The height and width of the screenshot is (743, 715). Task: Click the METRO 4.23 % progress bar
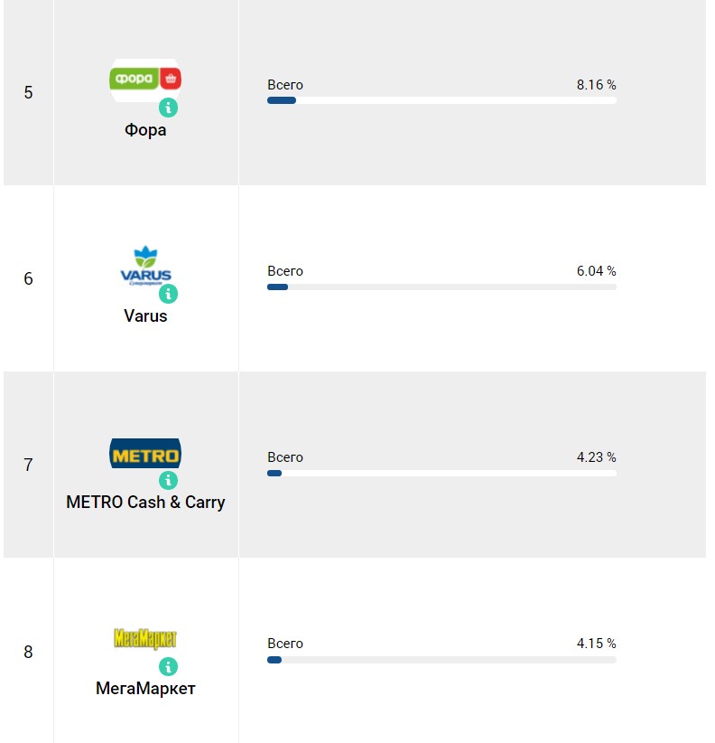[x=441, y=473]
